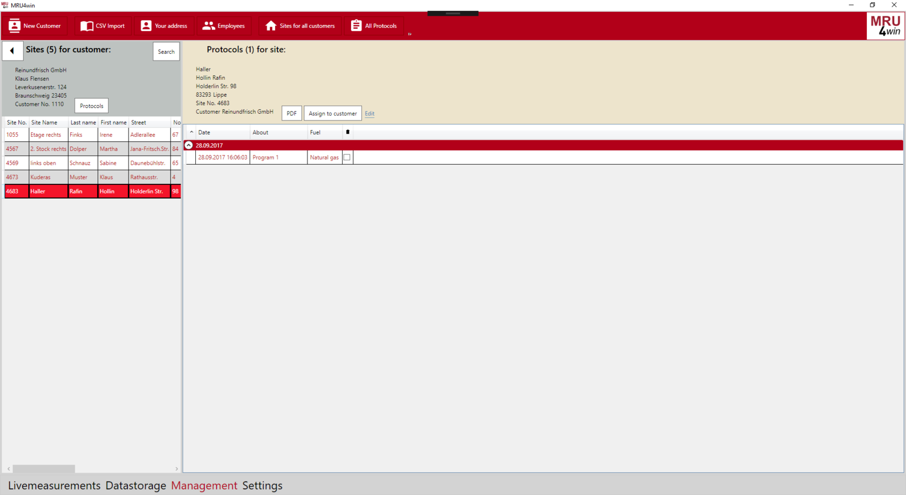906x495 pixels.
Task: Click the horizontal scrollbar of the sites table
Action: point(44,468)
